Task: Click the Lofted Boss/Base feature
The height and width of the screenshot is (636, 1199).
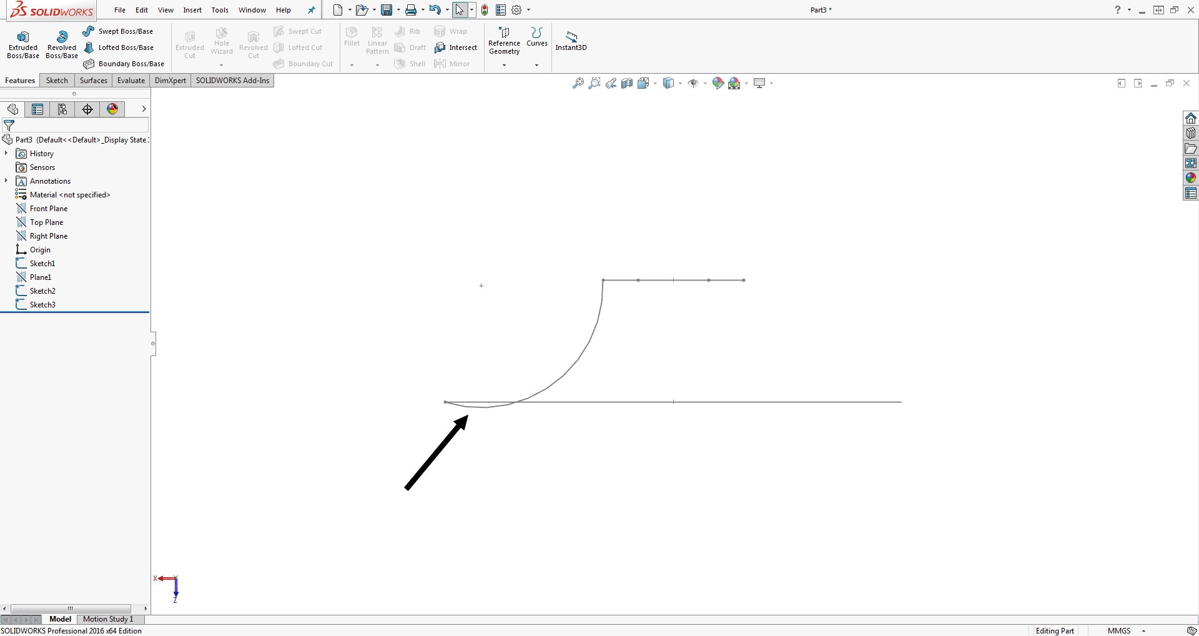Action: (x=119, y=47)
